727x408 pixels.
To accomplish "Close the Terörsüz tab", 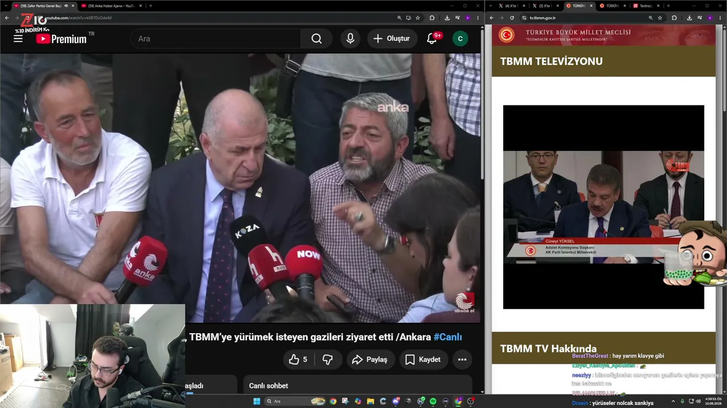I will tap(659, 6).
